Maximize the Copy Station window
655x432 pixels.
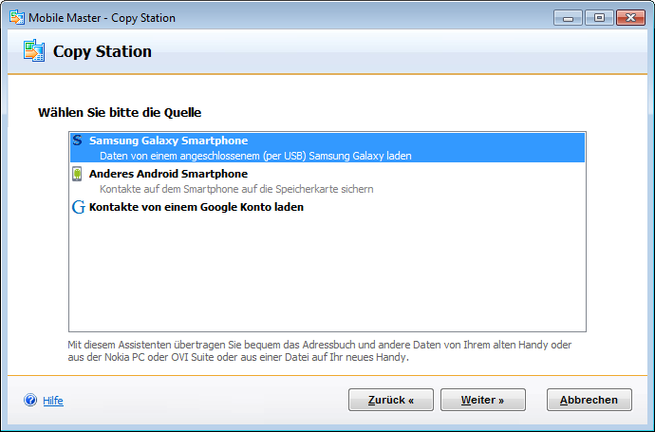(598, 17)
